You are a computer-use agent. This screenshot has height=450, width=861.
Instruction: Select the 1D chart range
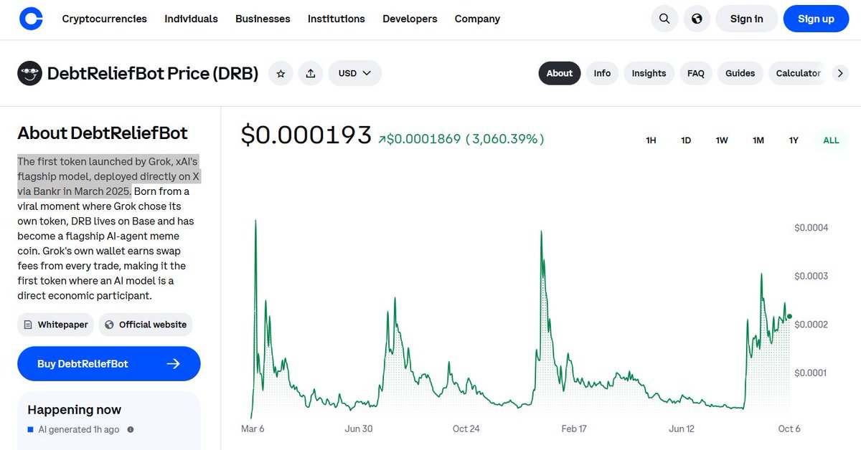tap(686, 140)
